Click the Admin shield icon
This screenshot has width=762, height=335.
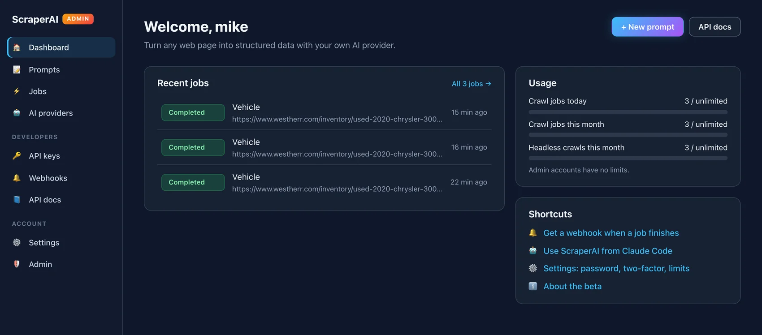coord(17,264)
